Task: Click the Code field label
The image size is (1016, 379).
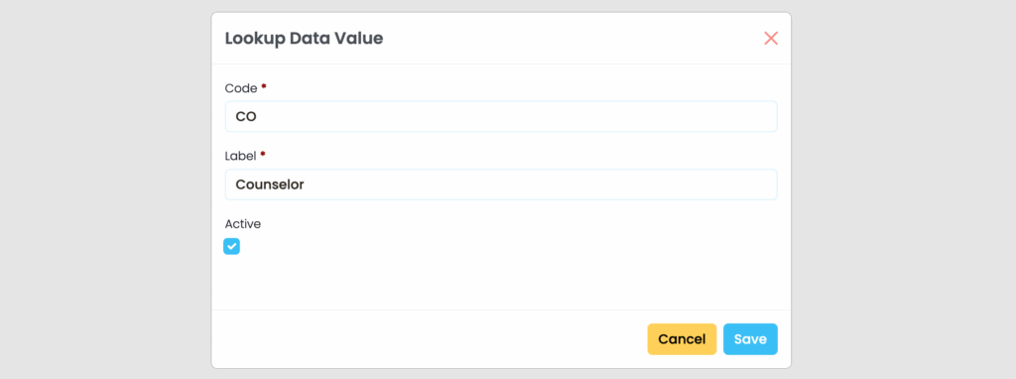Action: [x=241, y=87]
